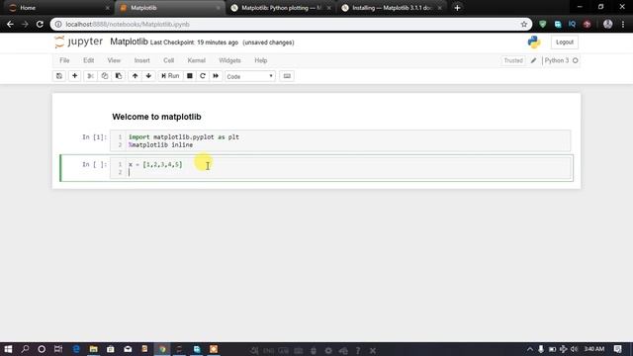Open the Insert menu
The image size is (633, 356).
pyautogui.click(x=141, y=60)
